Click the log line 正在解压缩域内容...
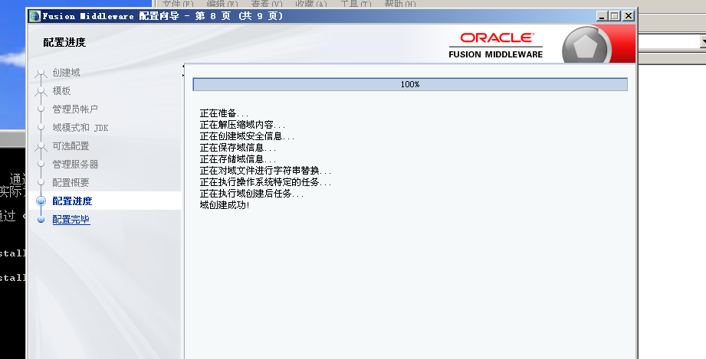This screenshot has width=706, height=359. [x=243, y=125]
